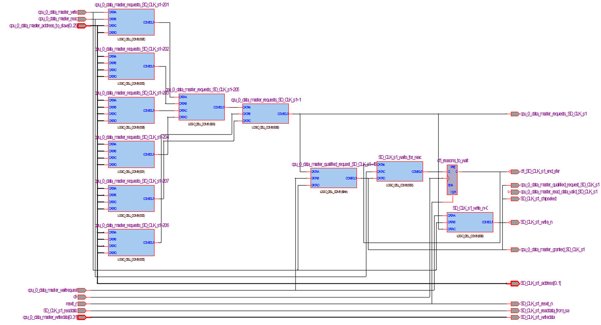
Task: Select the reset_n input pin symbol
Action: click(82, 304)
